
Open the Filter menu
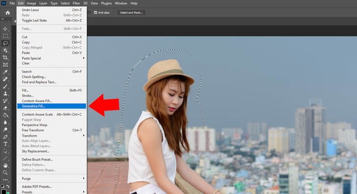tap(76, 3)
